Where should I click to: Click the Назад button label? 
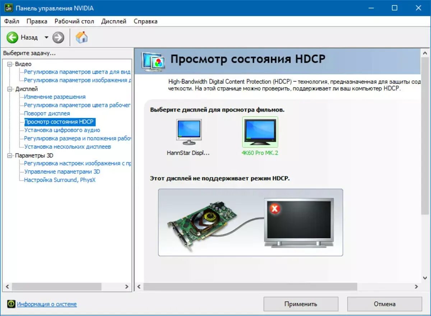tap(29, 37)
